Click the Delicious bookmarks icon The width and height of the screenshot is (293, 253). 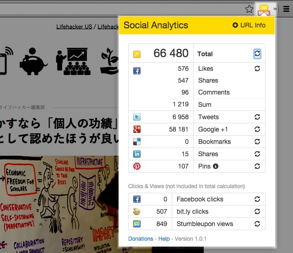[x=137, y=142]
